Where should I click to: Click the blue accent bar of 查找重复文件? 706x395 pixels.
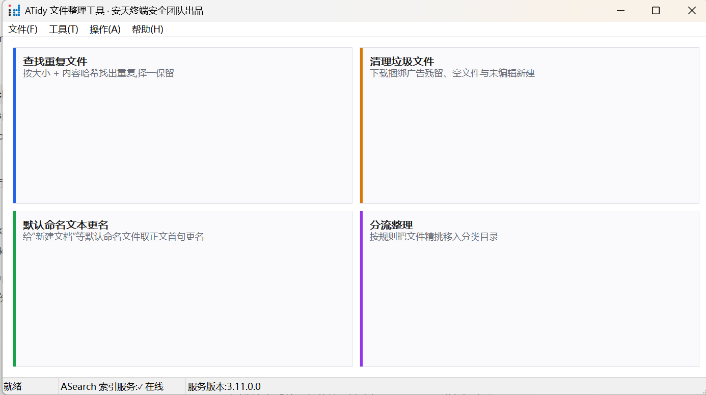tap(15, 126)
